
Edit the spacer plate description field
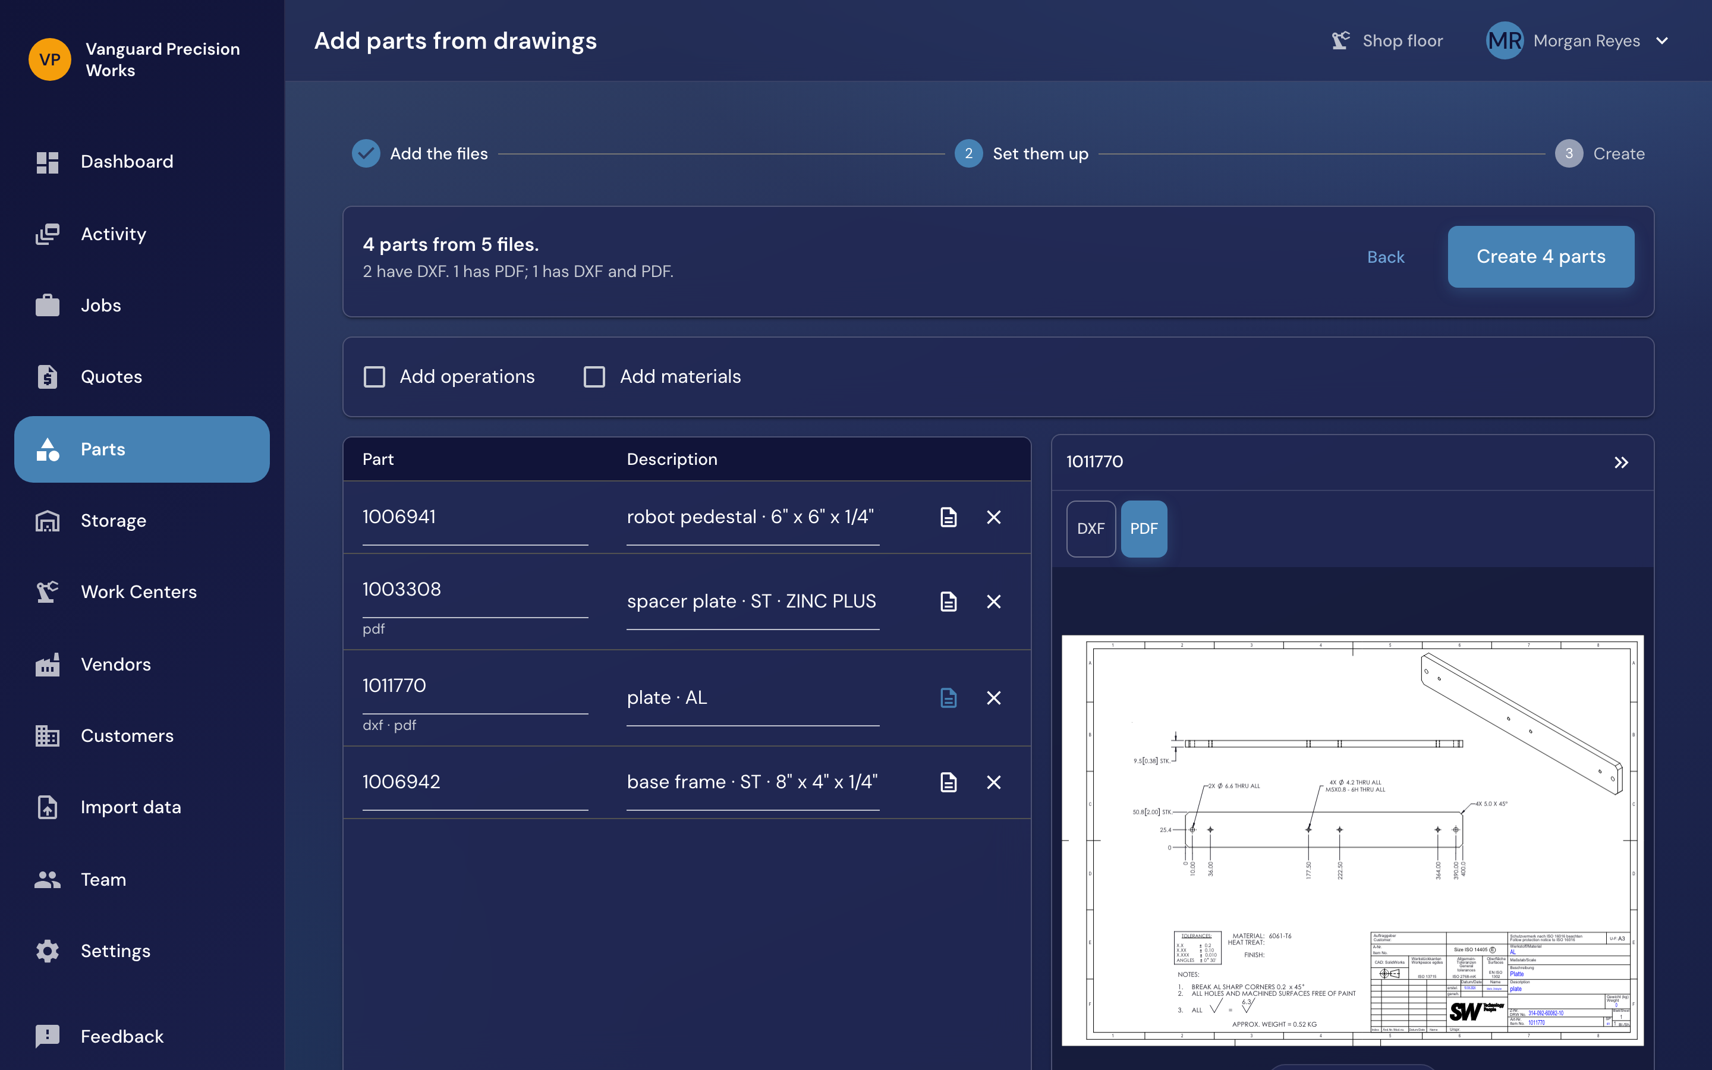(x=753, y=602)
